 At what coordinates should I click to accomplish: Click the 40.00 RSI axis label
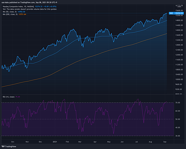pos(177,127)
